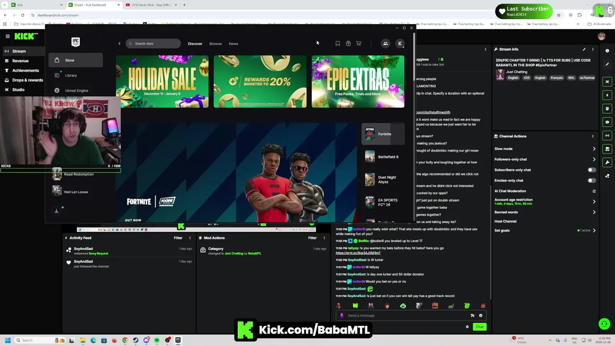Open browser tab search dropdown arrow
The width and height of the screenshot is (615, 346).
pyautogui.click(x=5, y=5)
